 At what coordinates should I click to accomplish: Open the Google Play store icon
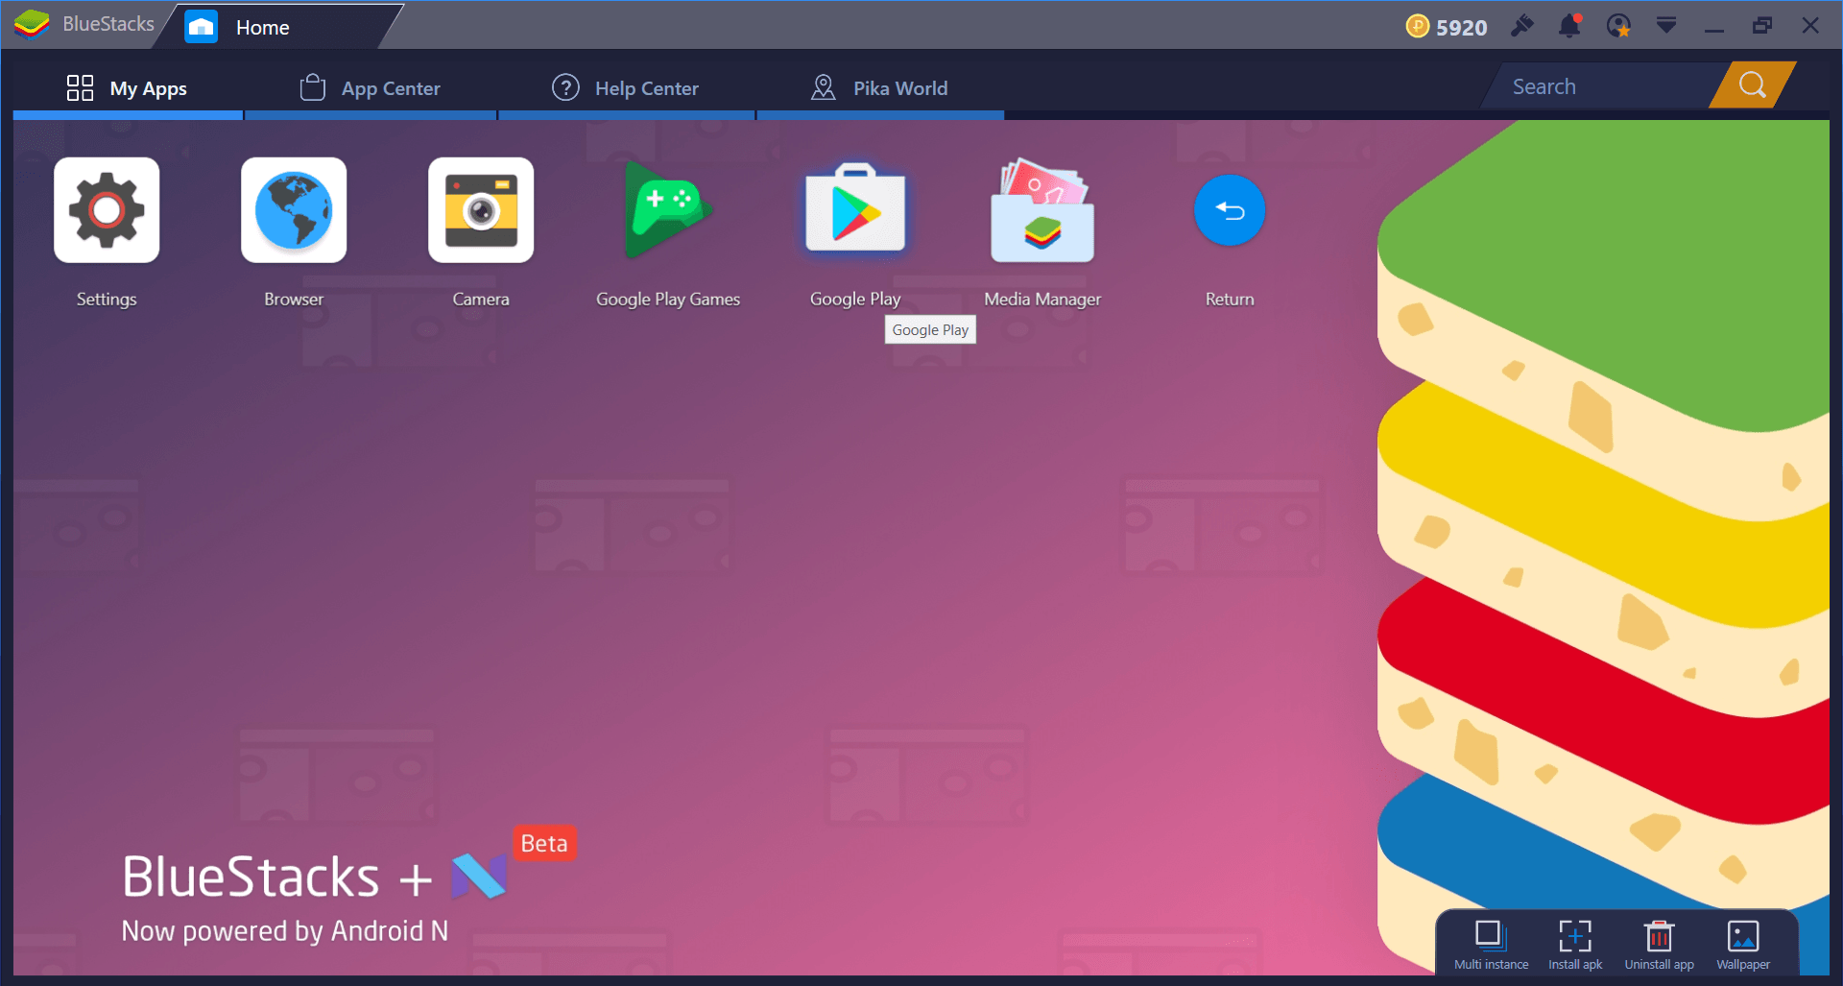pos(855,210)
